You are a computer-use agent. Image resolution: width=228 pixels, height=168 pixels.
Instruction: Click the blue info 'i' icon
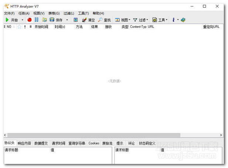pos(173,20)
